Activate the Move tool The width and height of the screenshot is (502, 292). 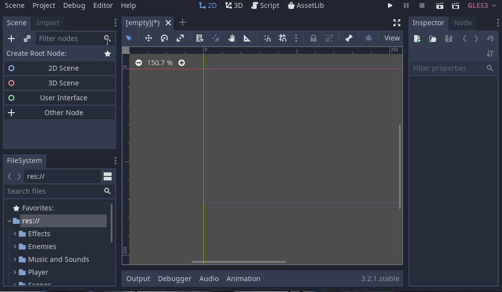pyautogui.click(x=148, y=38)
